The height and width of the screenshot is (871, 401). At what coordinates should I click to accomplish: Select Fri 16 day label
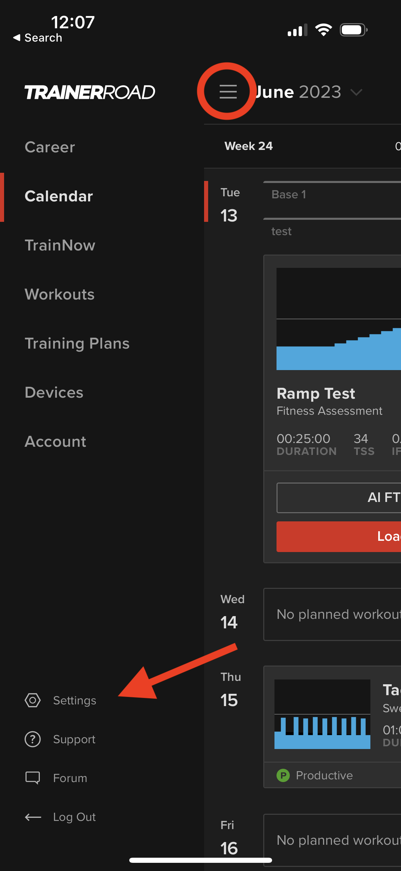point(229,838)
